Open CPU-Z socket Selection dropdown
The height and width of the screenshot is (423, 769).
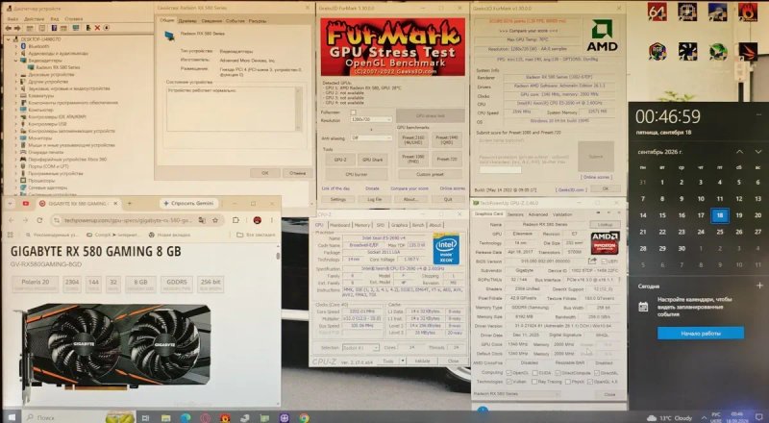(x=360, y=347)
